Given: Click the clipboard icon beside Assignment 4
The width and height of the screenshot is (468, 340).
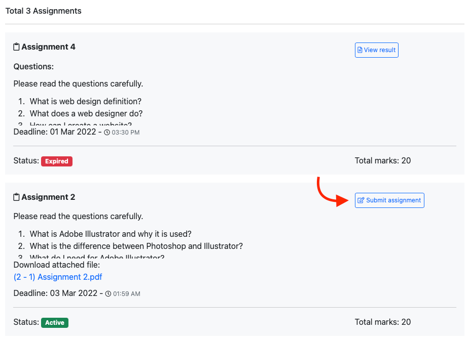Looking at the screenshot, I should (17, 47).
